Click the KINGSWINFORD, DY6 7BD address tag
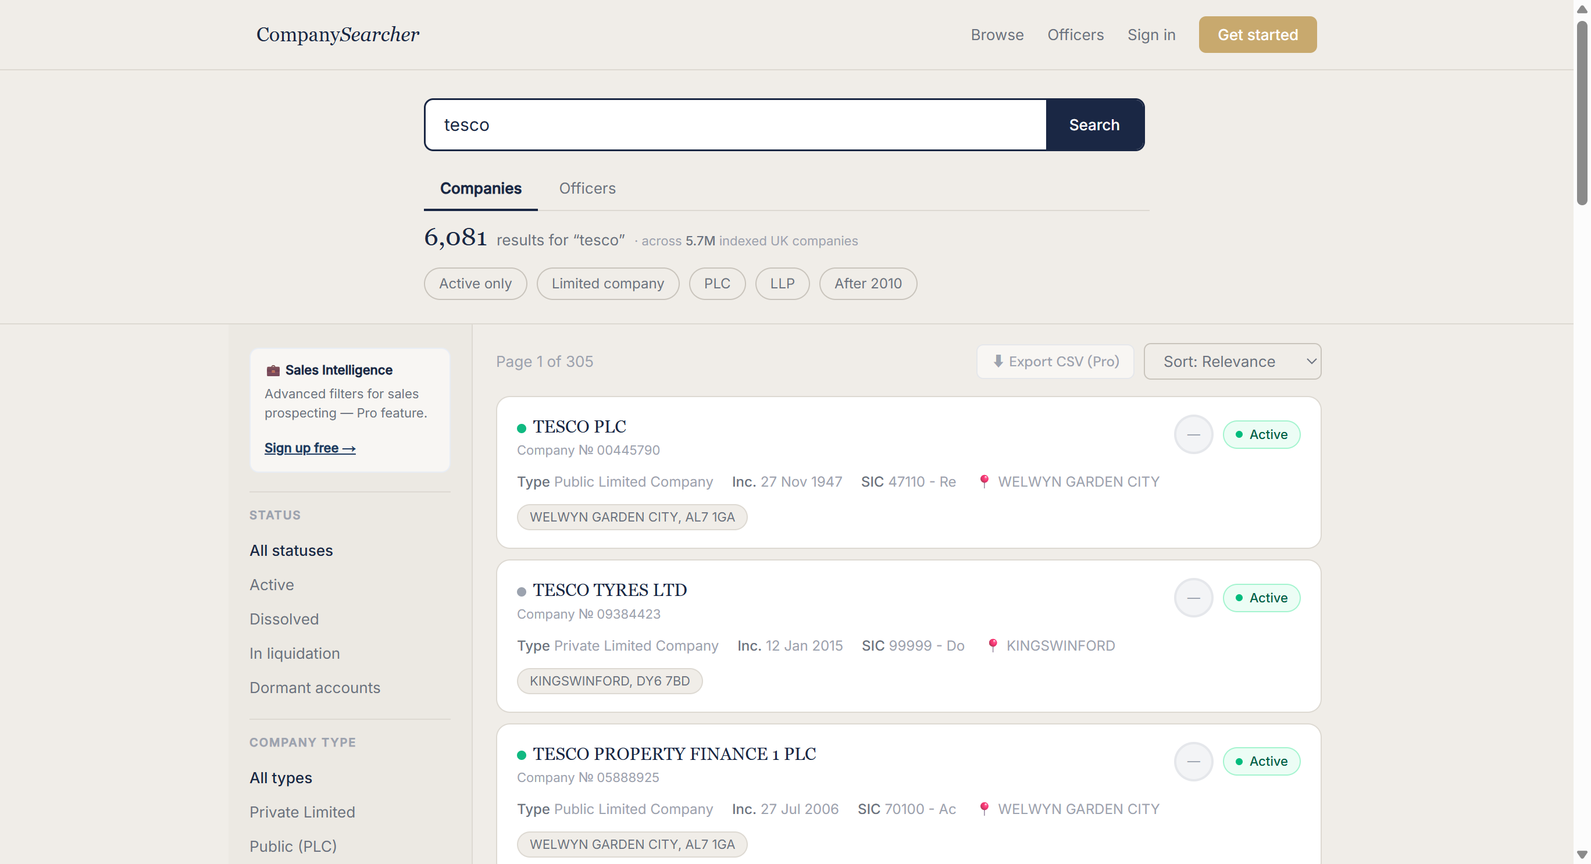1591x864 pixels. coord(609,681)
